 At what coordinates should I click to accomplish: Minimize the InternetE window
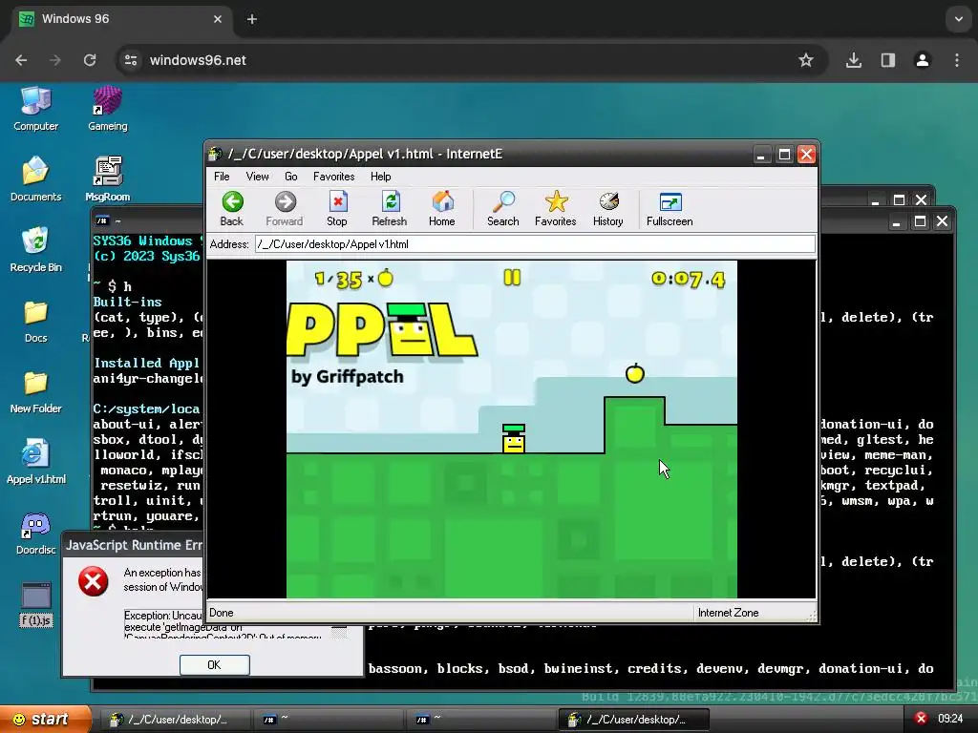click(x=760, y=155)
